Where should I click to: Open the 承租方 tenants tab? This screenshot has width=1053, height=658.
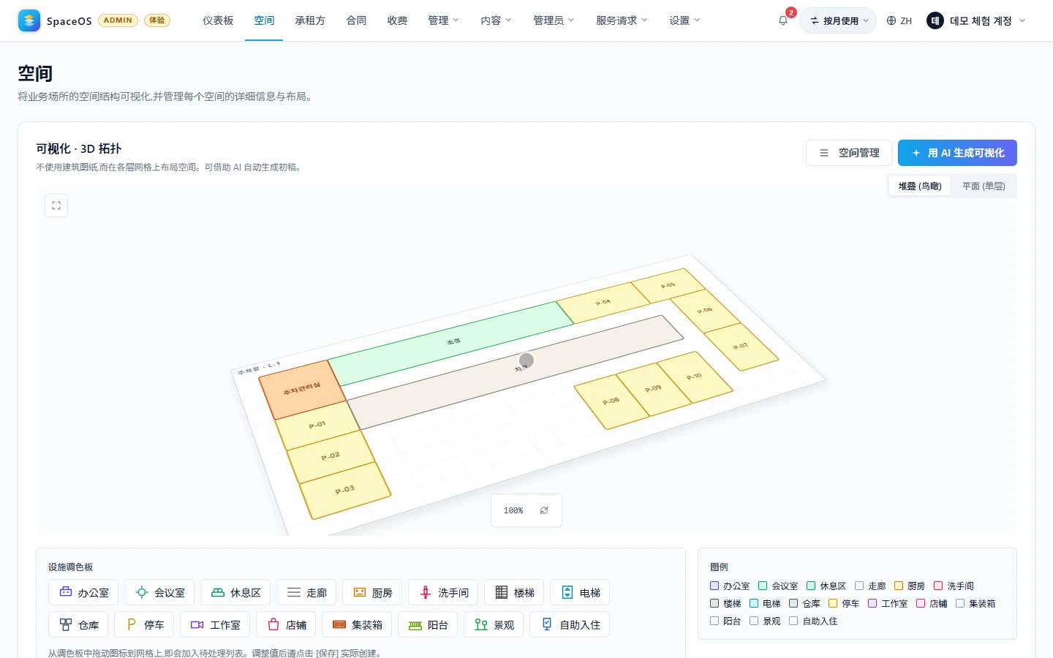[310, 20]
